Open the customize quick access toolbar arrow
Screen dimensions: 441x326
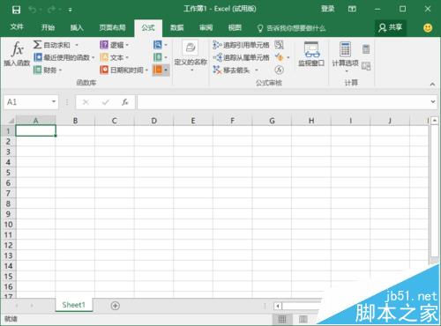coord(71,10)
